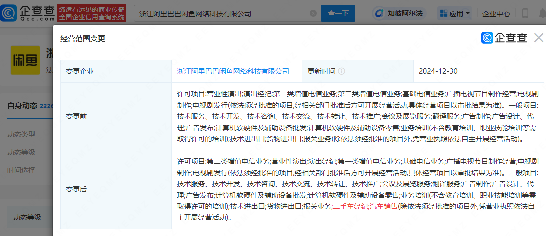Close the 经营范围变更 dialog

(x=539, y=38)
